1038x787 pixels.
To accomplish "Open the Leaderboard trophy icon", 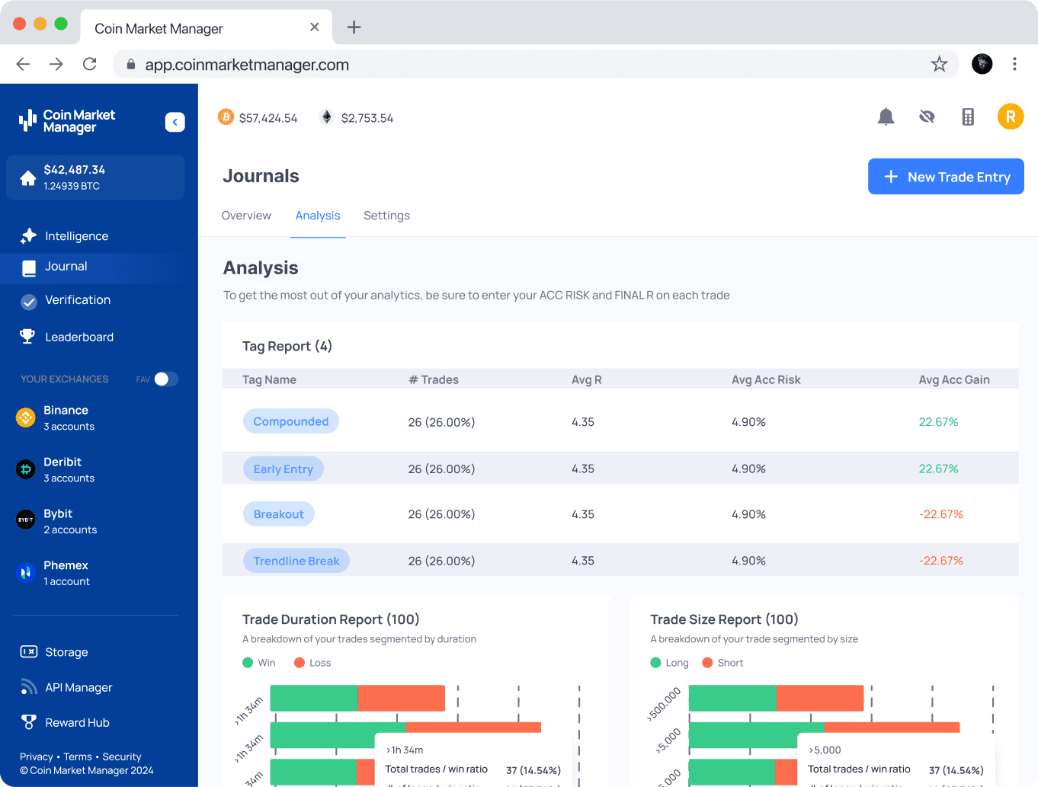I will [27, 337].
